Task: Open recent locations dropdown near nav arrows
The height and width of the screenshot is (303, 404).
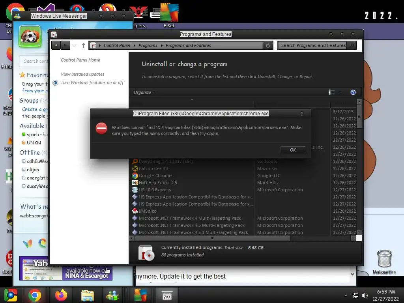Action: [75, 46]
